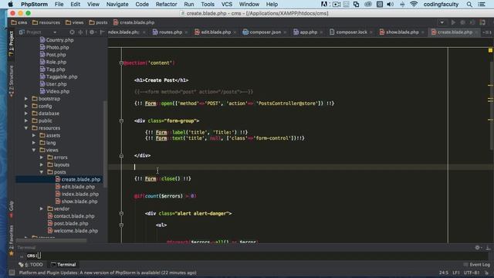
Task: Close the composer.lock tab
Action: point(370,32)
